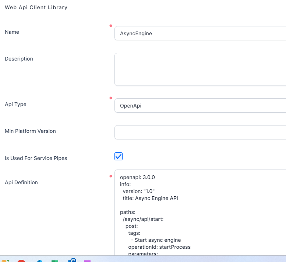Click the '/async/api/start:' path line
286x262 pixels.
pos(143,219)
